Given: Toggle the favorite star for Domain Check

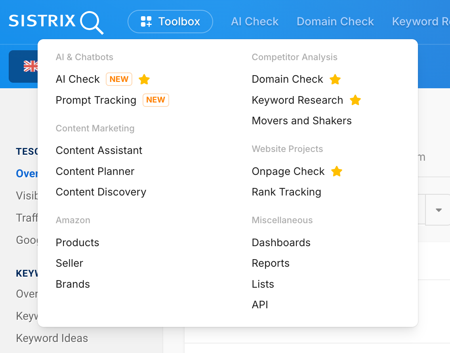Looking at the screenshot, I should click(x=335, y=80).
